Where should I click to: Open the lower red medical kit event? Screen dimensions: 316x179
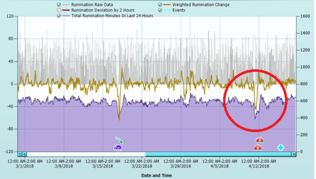(x=257, y=148)
